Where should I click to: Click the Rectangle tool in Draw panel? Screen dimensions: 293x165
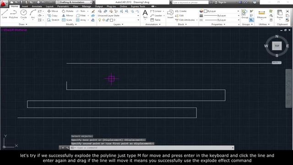click(x=40, y=11)
